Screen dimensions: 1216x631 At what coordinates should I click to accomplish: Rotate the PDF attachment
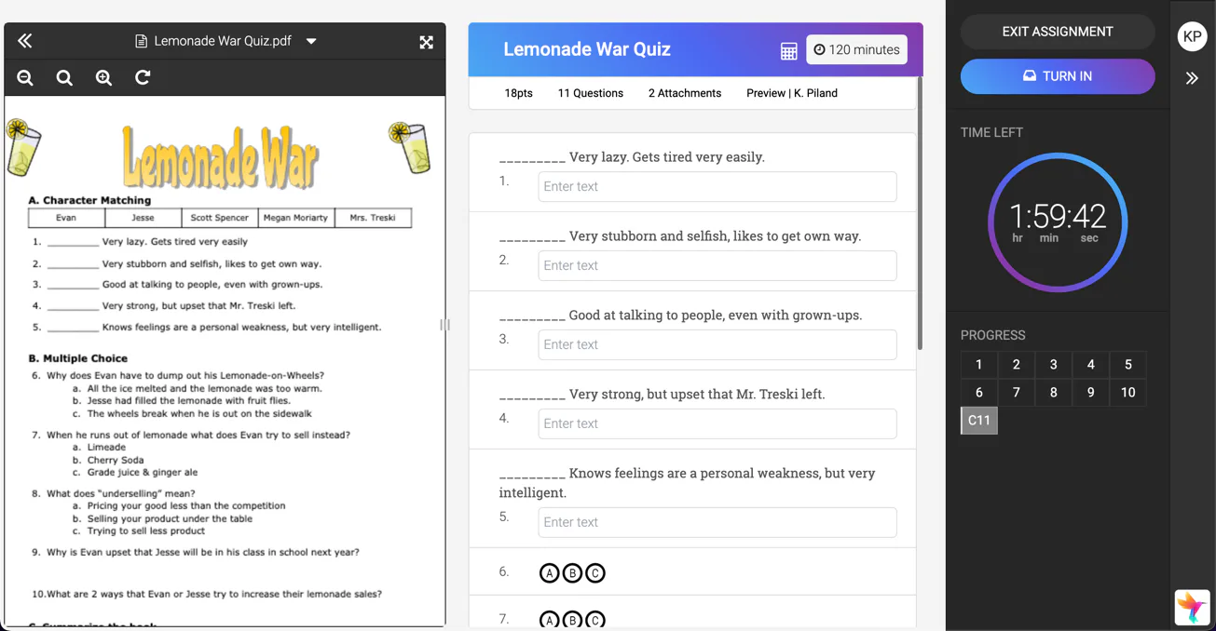[x=143, y=78]
